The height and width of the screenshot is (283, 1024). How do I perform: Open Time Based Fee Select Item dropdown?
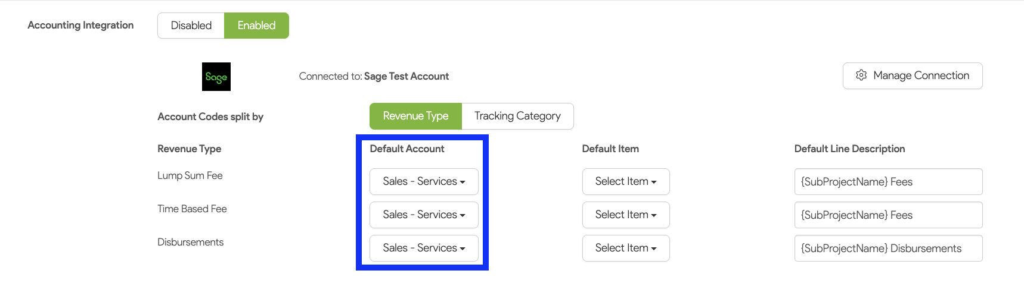(x=626, y=215)
